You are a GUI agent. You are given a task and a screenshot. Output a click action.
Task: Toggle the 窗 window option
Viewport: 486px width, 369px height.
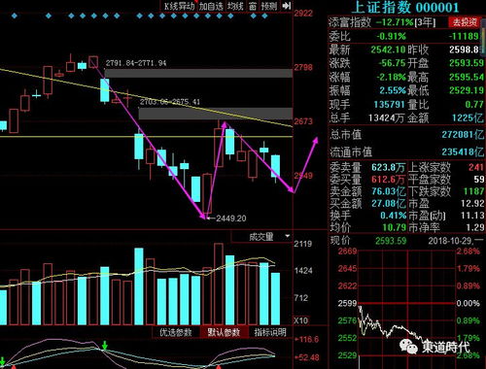(x=253, y=6)
